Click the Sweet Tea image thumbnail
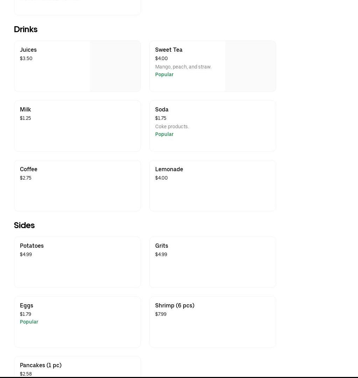Viewport: 358px width, 378px height. point(250,66)
